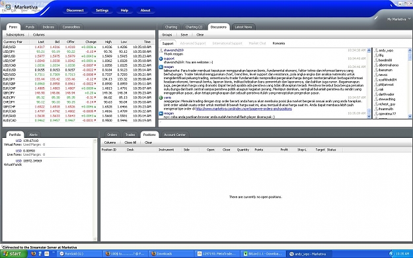Select the EUR/JPY currency pair row

pos(78,79)
